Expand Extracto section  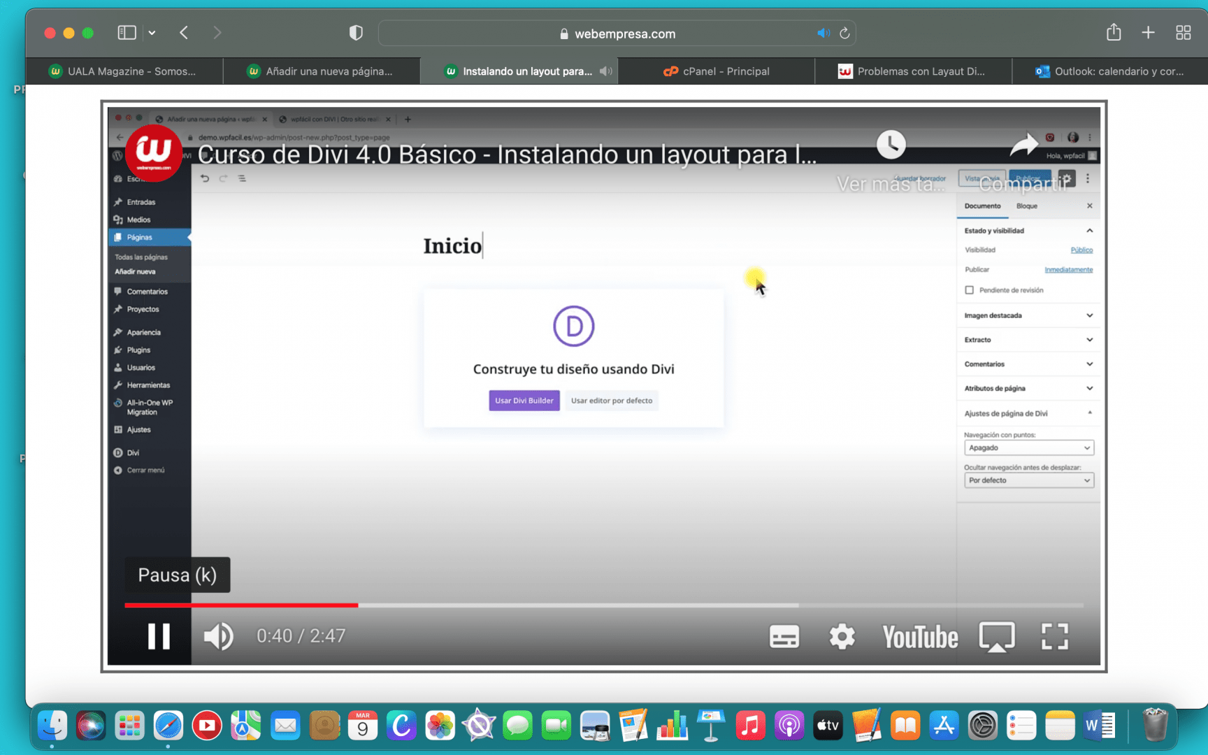click(1028, 340)
